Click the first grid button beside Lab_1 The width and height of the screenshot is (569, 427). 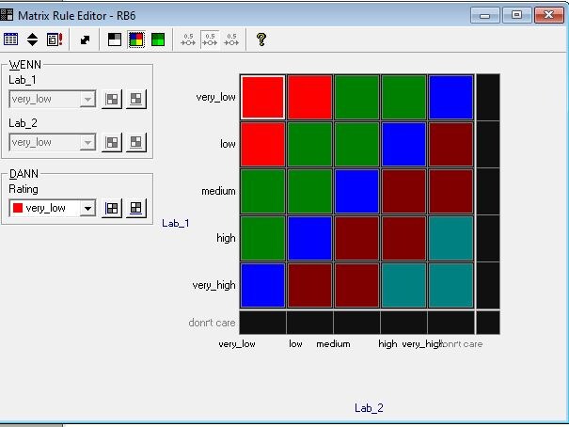coord(112,99)
